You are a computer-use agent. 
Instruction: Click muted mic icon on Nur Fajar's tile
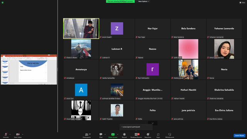[x=137, y=37]
